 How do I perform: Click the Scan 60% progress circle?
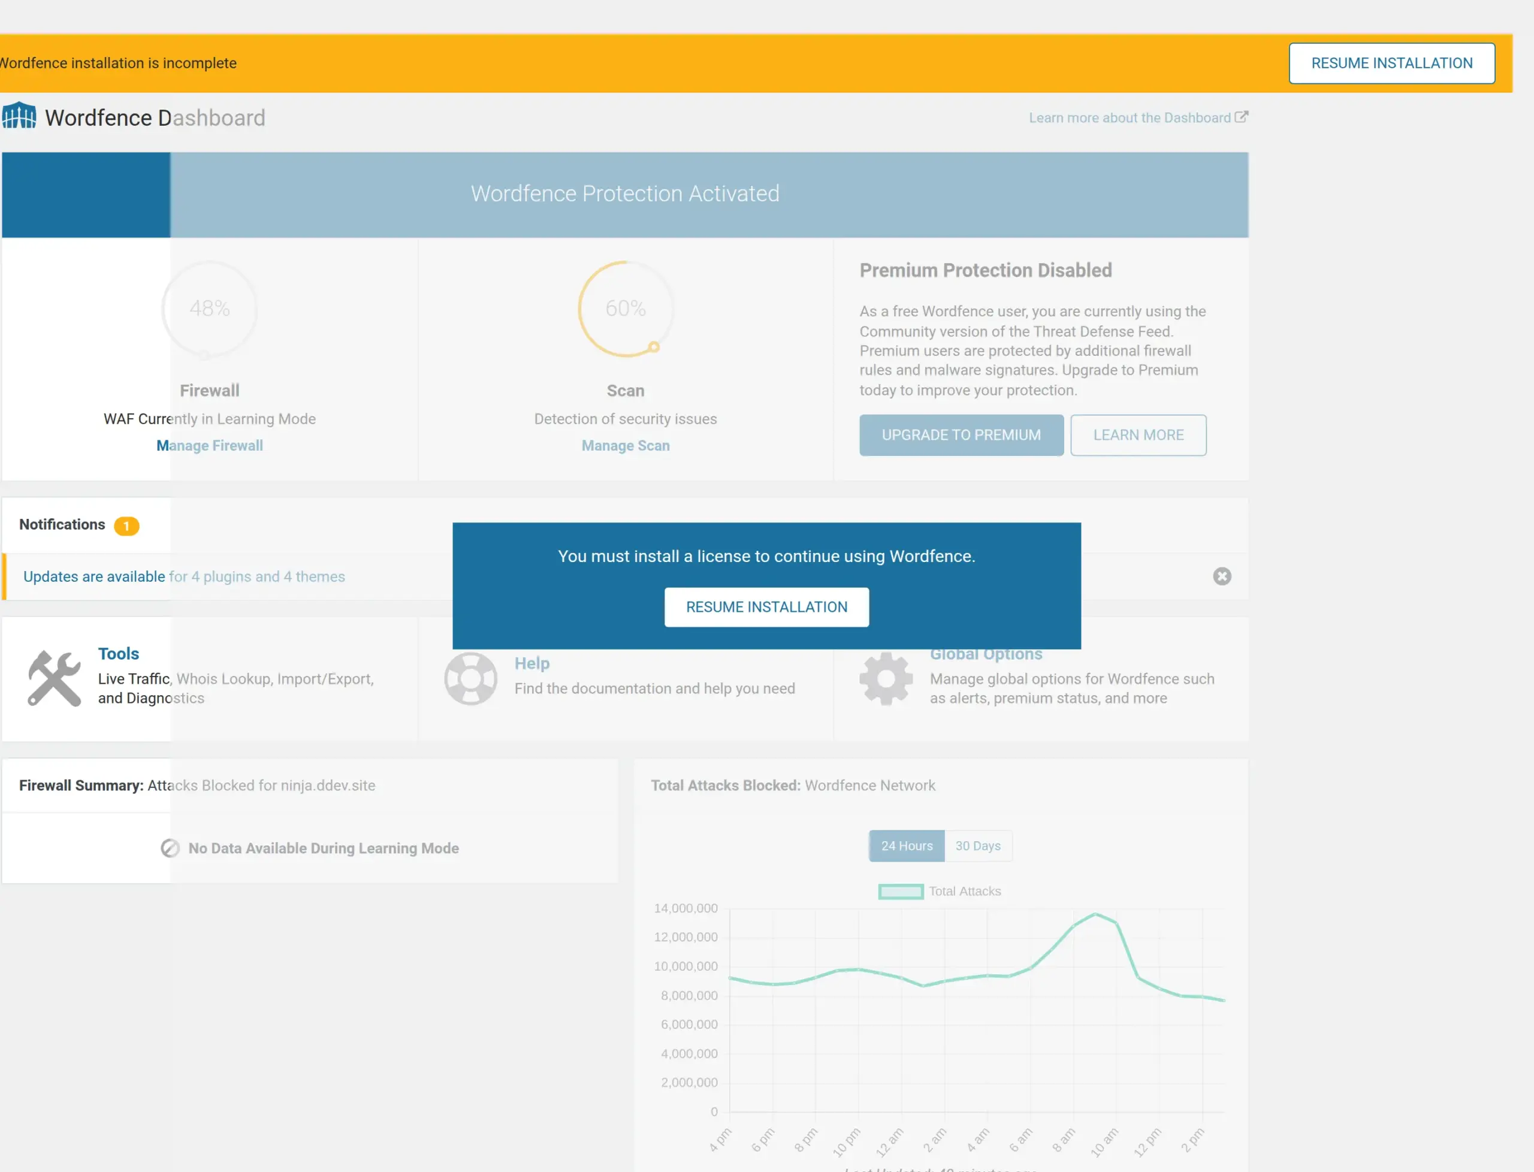626,309
